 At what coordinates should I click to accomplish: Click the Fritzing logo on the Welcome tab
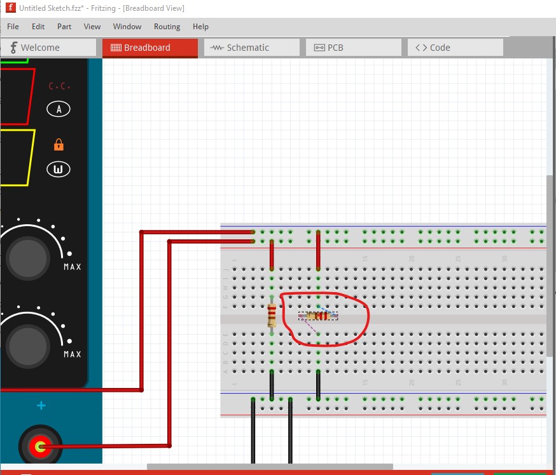13,47
